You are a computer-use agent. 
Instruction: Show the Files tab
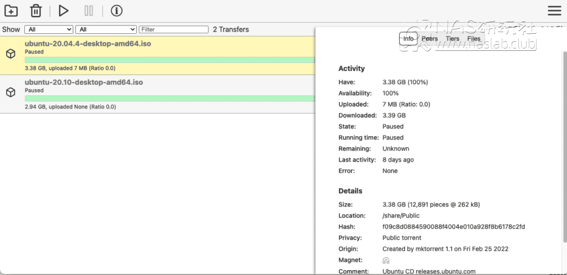click(x=474, y=39)
